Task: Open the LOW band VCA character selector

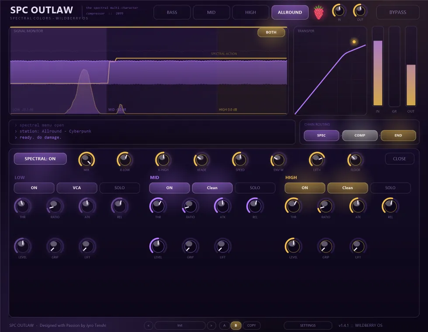Action: pyautogui.click(x=77, y=188)
